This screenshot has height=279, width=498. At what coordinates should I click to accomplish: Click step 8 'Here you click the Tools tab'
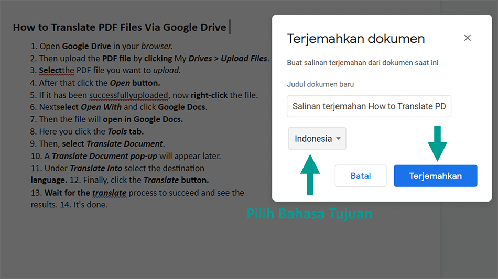[87, 131]
